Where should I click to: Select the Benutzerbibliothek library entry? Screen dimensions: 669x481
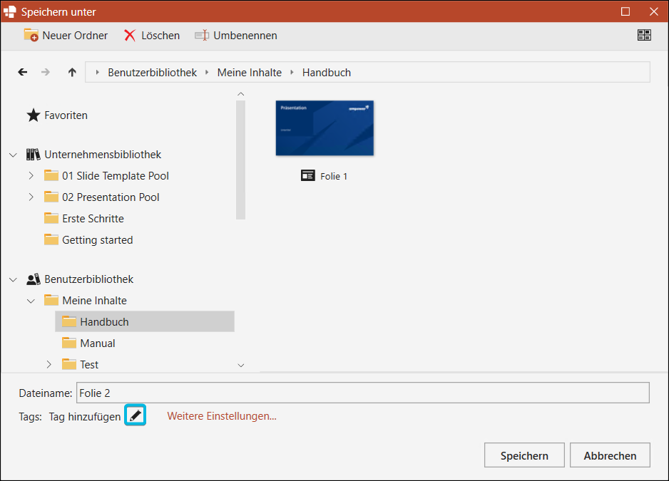coord(80,279)
